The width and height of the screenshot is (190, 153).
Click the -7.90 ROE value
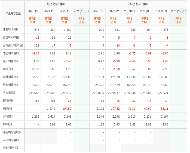165,69
